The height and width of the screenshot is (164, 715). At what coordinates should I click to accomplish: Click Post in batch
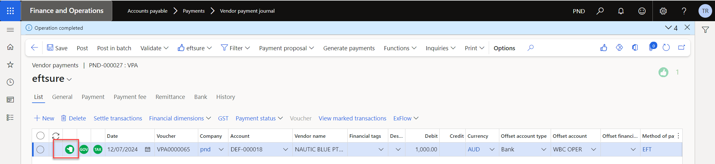tap(114, 48)
